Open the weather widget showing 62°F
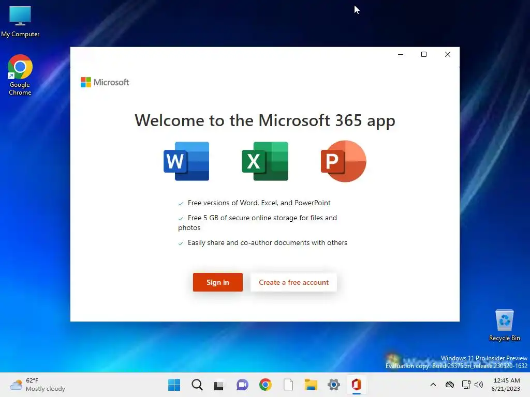The width and height of the screenshot is (530, 397). tap(37, 385)
